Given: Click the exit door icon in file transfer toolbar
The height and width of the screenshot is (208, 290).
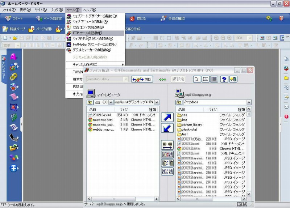Looking at the screenshot, I should click(x=233, y=79).
